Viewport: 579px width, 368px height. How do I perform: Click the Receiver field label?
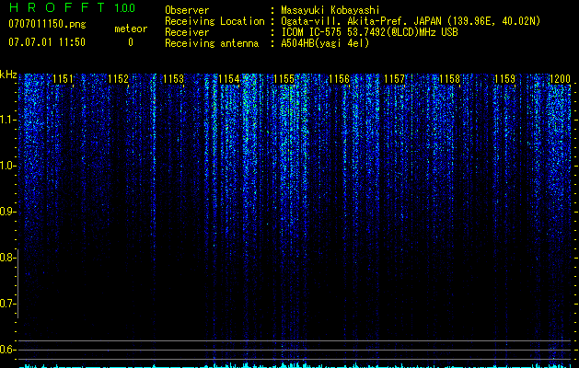point(187,32)
